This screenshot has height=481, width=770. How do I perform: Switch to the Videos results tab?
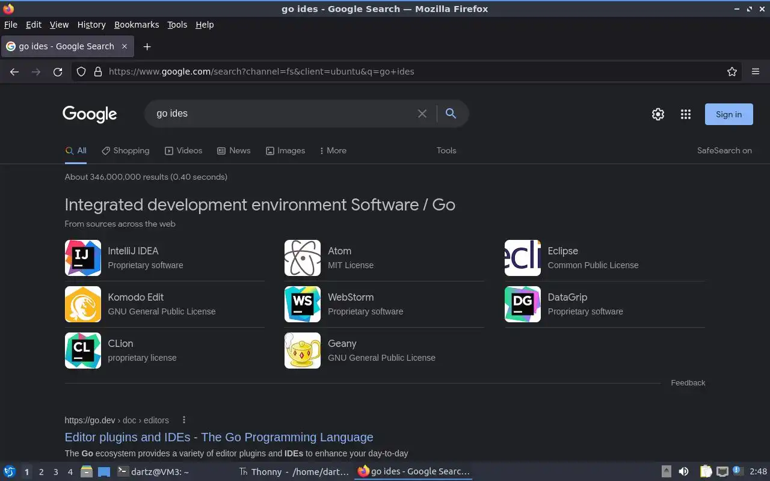[183, 151]
